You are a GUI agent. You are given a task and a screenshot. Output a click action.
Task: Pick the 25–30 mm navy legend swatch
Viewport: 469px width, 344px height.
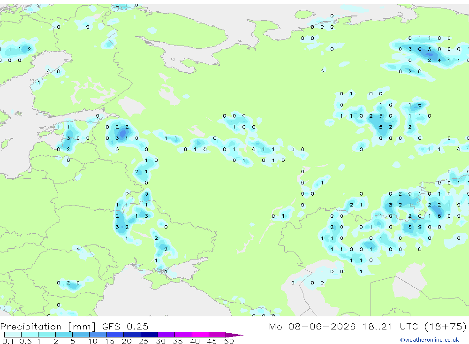click(149, 335)
